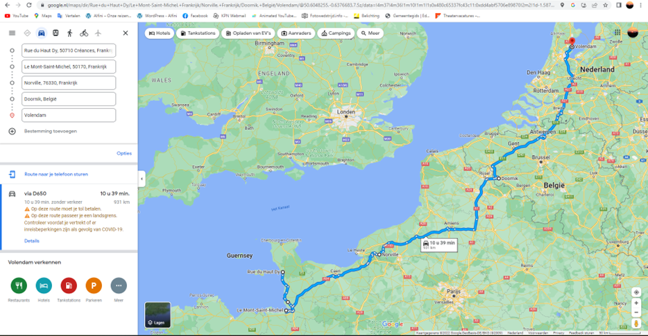
Task: Choose the cycling travel mode icon
Action: tap(84, 33)
